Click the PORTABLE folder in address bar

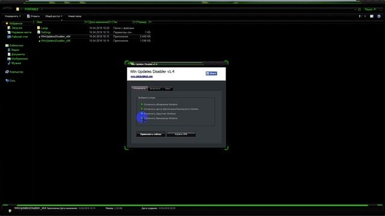point(31,9)
